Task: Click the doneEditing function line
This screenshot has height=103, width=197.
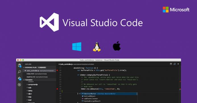Action: click(86, 68)
